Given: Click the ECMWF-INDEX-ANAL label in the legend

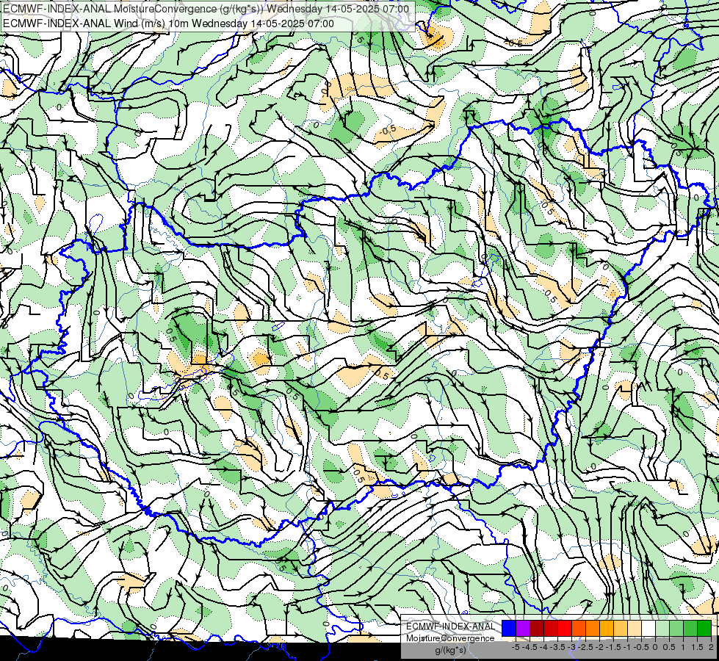Looking at the screenshot, I should (x=450, y=626).
